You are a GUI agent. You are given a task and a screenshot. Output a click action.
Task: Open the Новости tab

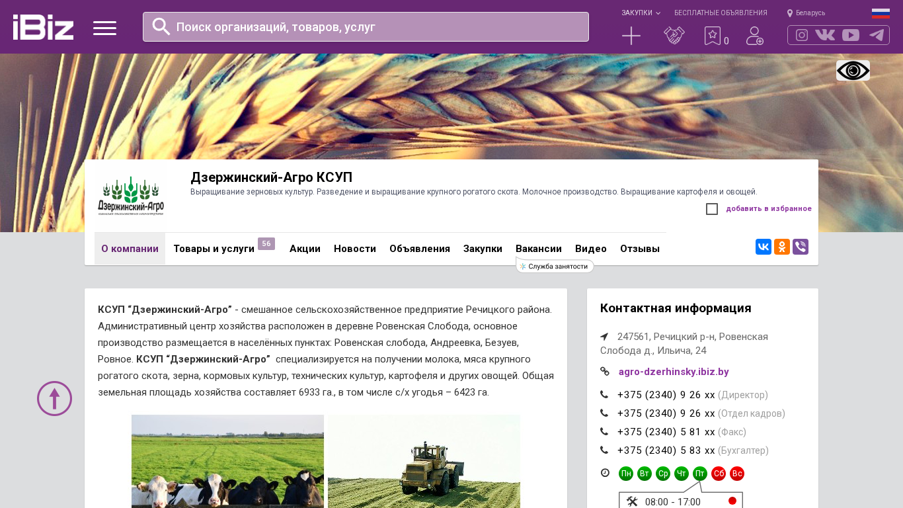(355, 249)
